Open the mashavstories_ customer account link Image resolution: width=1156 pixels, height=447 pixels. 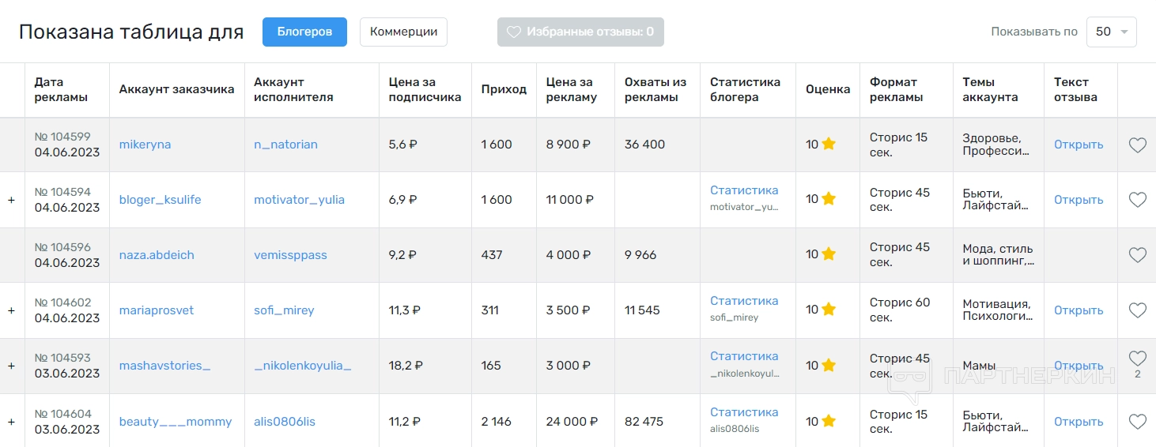[164, 366]
